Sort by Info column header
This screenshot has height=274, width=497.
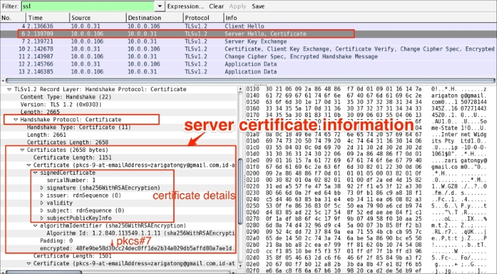[x=360, y=18]
